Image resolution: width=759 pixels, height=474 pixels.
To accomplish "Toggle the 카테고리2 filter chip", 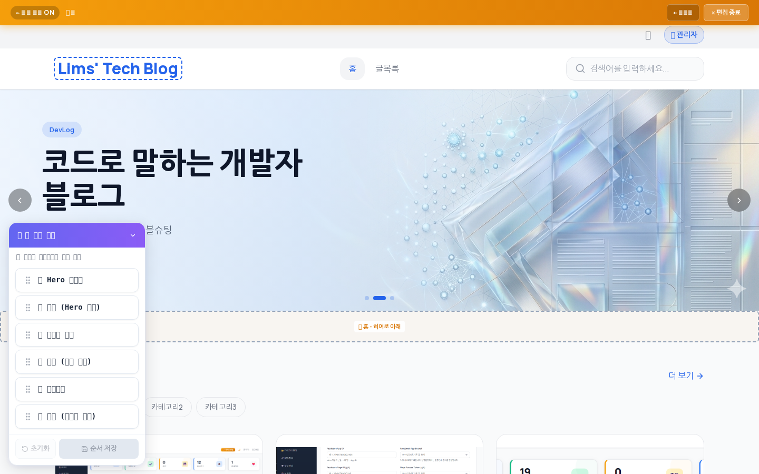I will (x=168, y=407).
